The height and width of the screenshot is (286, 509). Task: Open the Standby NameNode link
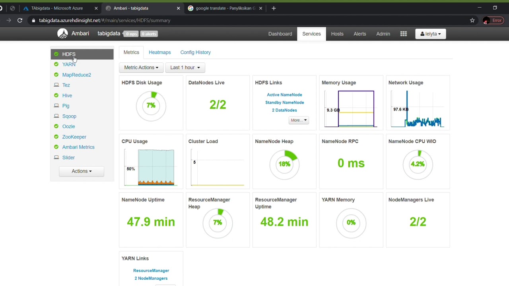coord(284,102)
